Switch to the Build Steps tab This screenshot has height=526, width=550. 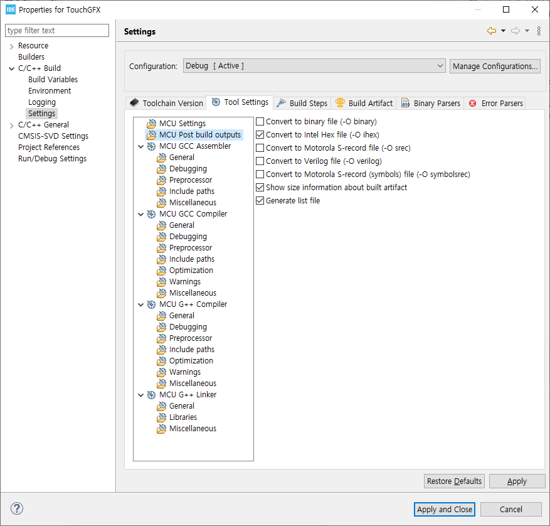point(302,103)
